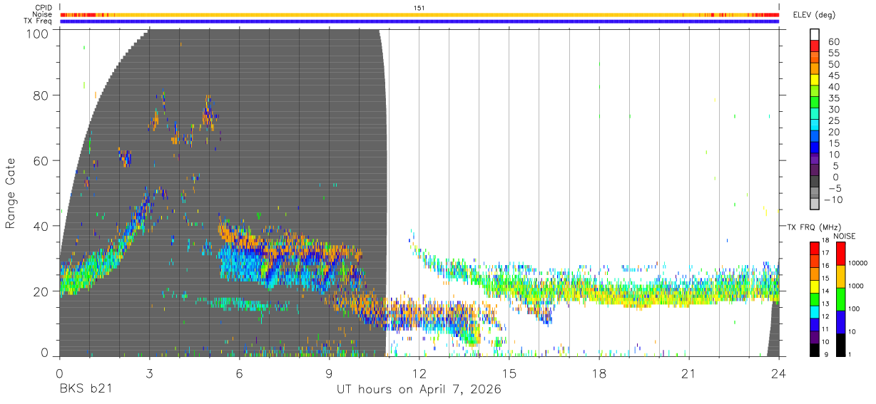Click the Noise row label at top left
876x404 pixels.
pyautogui.click(x=43, y=14)
